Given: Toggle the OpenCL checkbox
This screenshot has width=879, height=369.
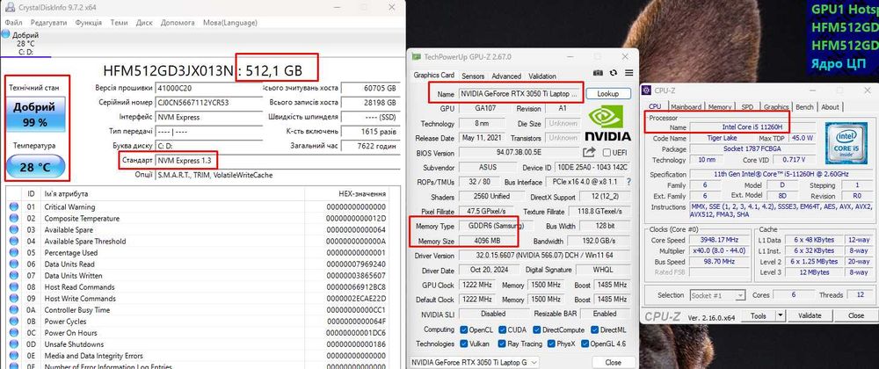Looking at the screenshot, I should pyautogui.click(x=463, y=329).
